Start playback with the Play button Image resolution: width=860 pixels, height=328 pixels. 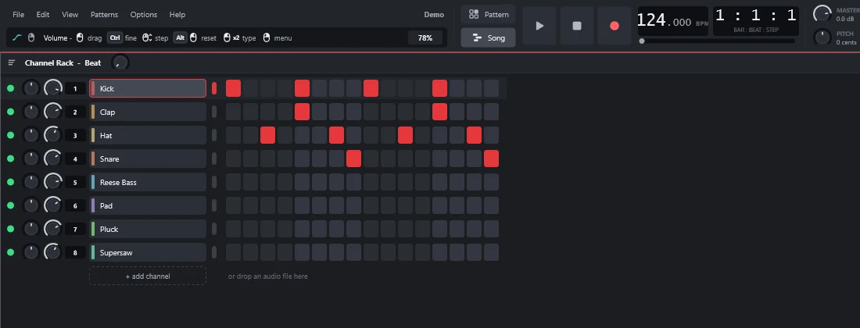point(539,26)
